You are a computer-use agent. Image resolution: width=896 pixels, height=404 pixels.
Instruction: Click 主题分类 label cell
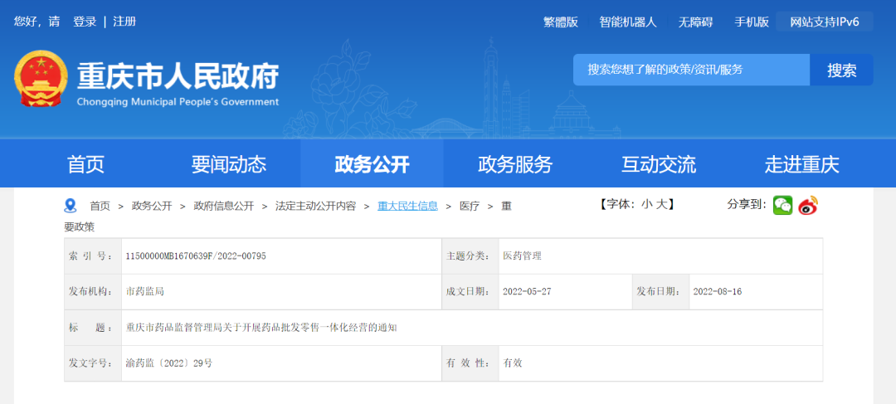click(470, 256)
